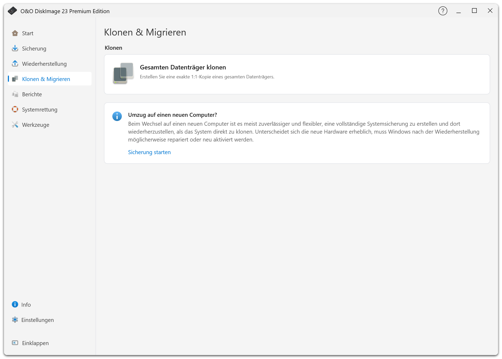Screen dimensions: 502x359
Task: Select Klonen & Migrieren menu item
Action: [50, 79]
